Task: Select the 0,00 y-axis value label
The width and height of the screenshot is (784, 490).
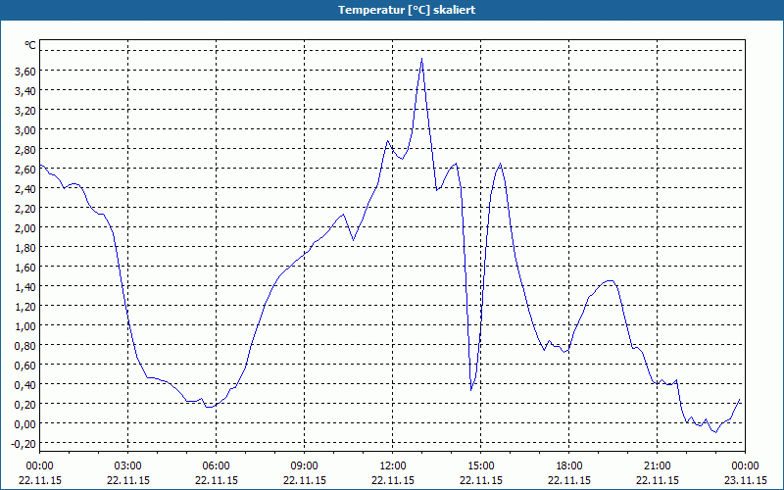Action: [25, 424]
